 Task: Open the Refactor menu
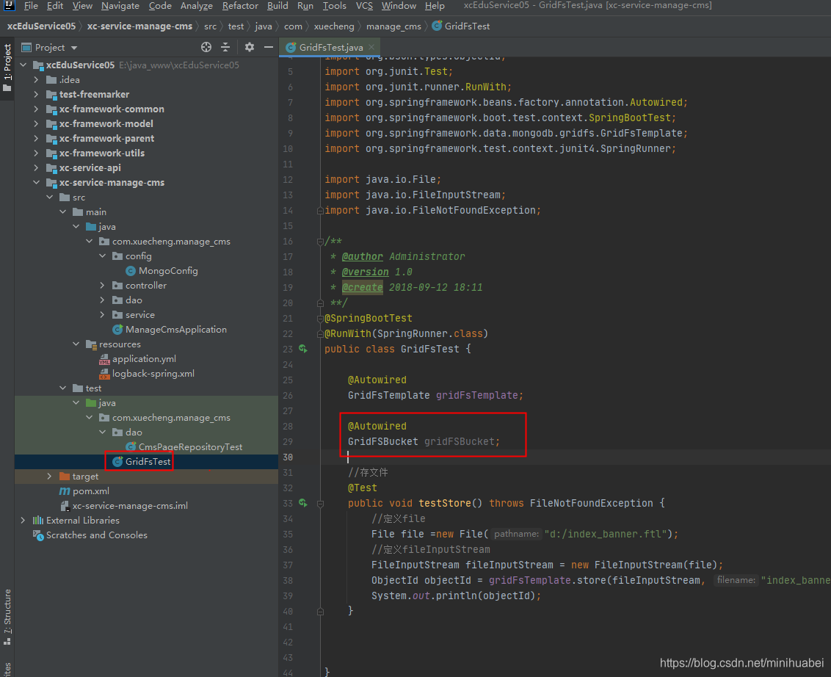point(240,5)
